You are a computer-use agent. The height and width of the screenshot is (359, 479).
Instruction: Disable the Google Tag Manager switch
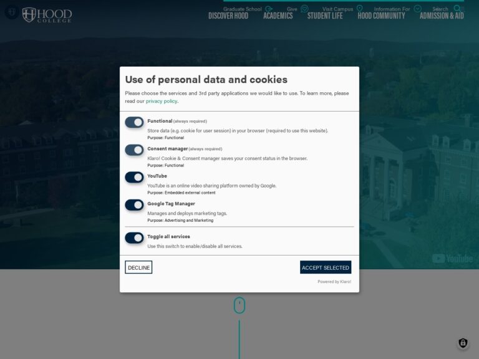[134, 205]
